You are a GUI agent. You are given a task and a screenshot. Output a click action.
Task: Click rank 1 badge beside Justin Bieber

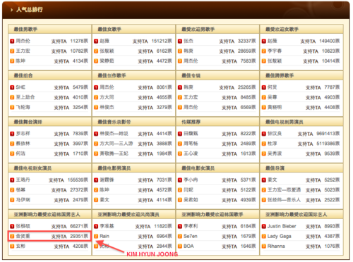[x=264, y=227]
